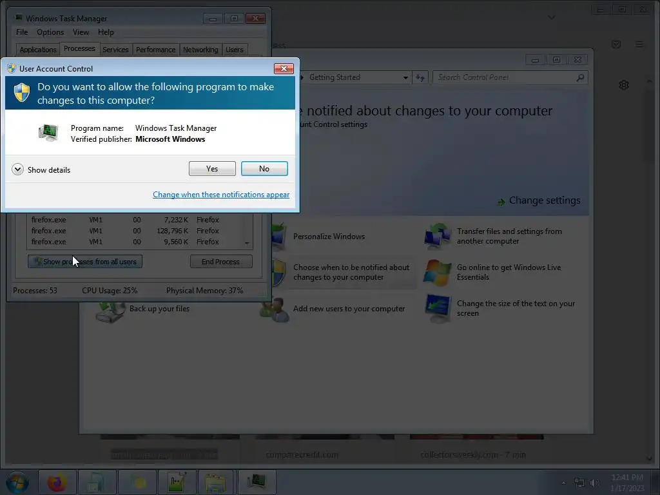This screenshot has width=660, height=495.
Task: Open Transfer files and settings from another computer
Action: coord(509,236)
